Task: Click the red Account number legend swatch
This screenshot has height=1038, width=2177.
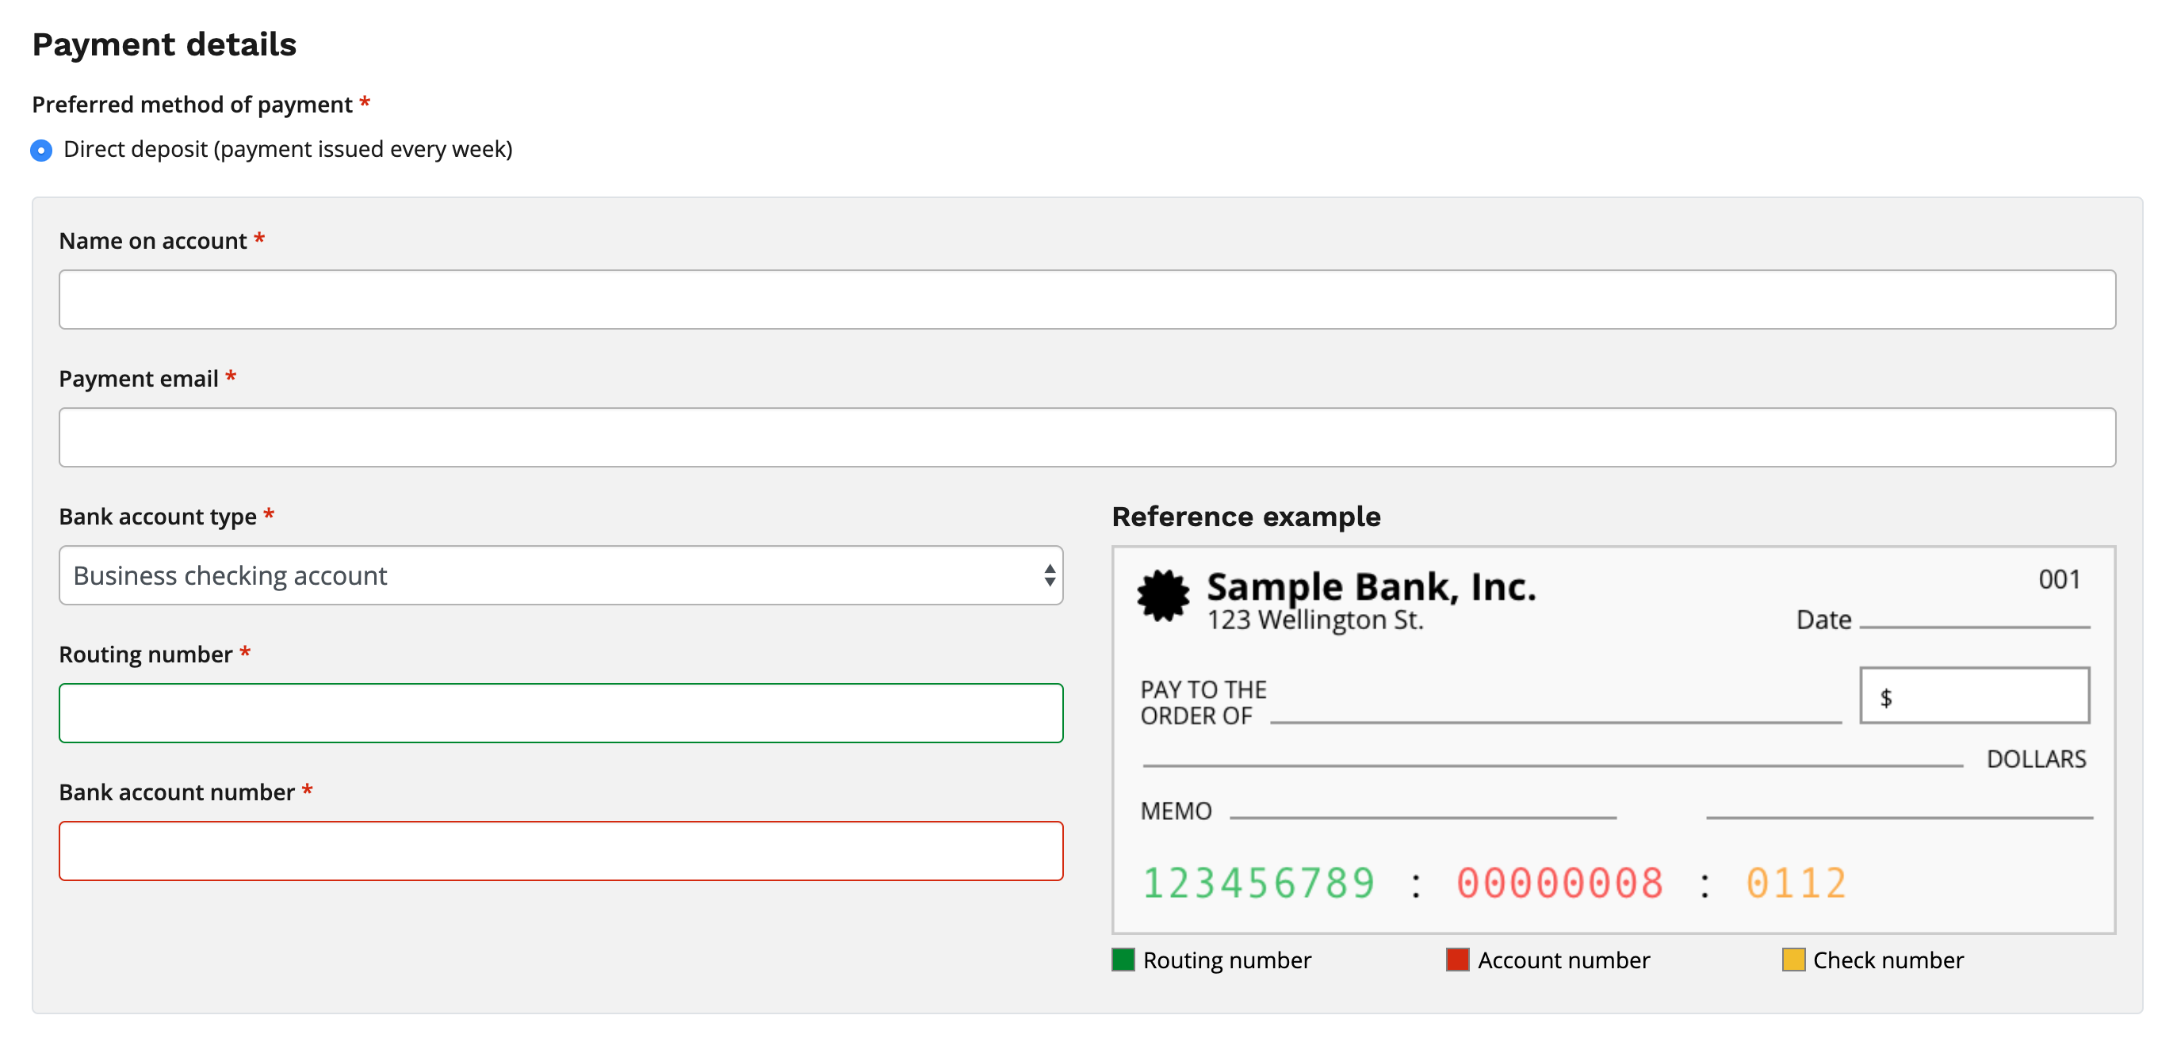Action: [x=1457, y=960]
